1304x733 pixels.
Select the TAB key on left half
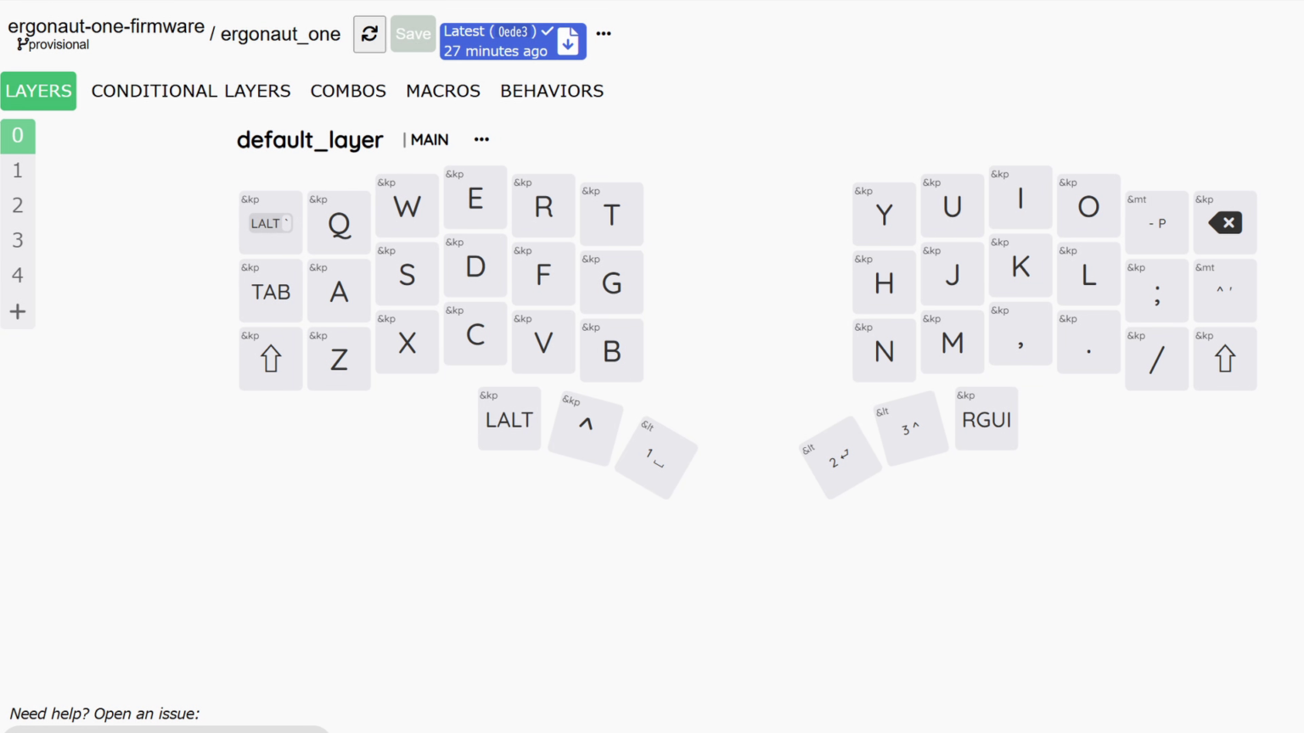[x=271, y=292]
